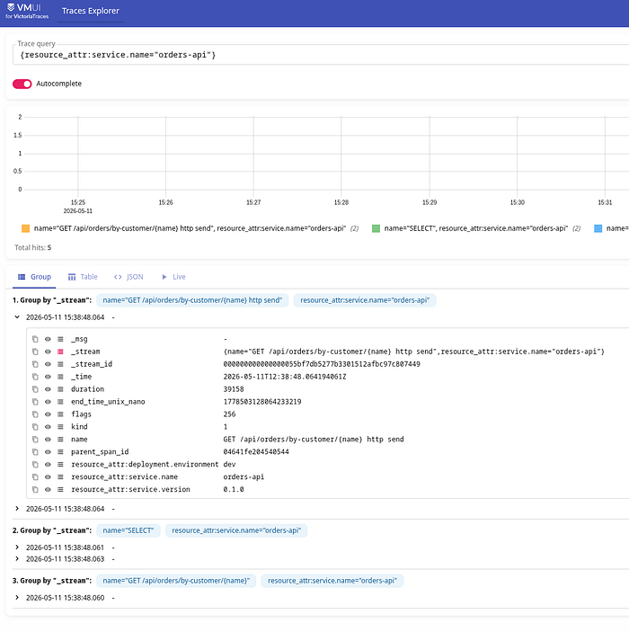Switch to the Table tab
Viewport: 629px width, 632px height.
[83, 277]
